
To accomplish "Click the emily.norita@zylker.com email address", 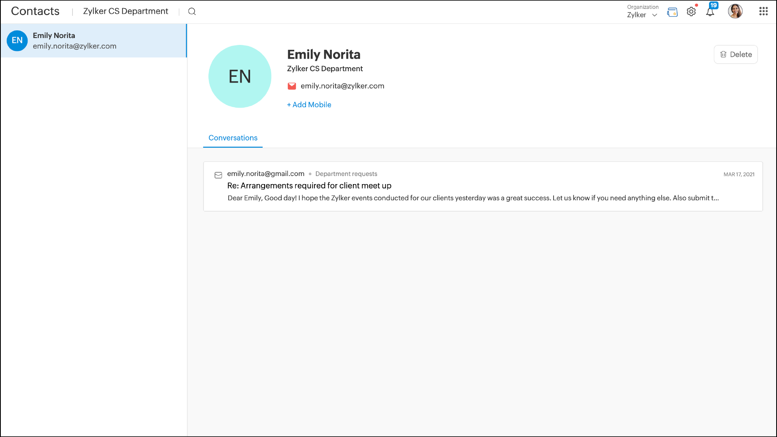I will click(x=342, y=86).
